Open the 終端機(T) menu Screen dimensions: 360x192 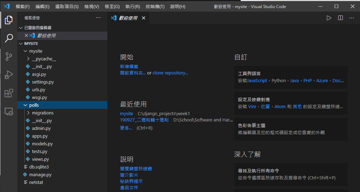click(155, 7)
